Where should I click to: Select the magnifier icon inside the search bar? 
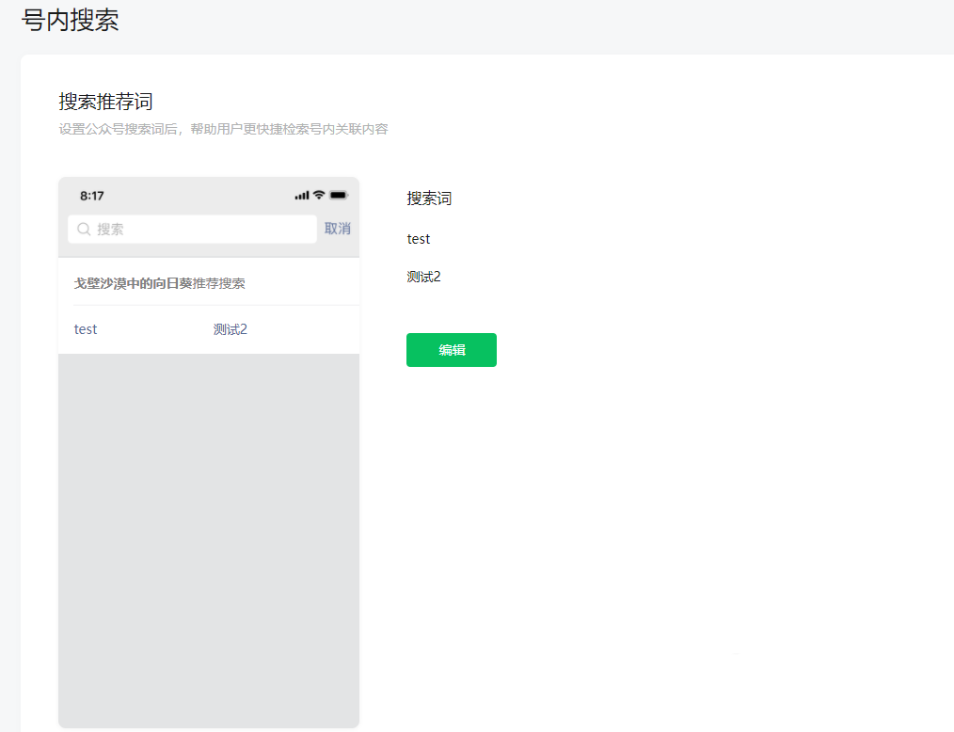click(82, 229)
